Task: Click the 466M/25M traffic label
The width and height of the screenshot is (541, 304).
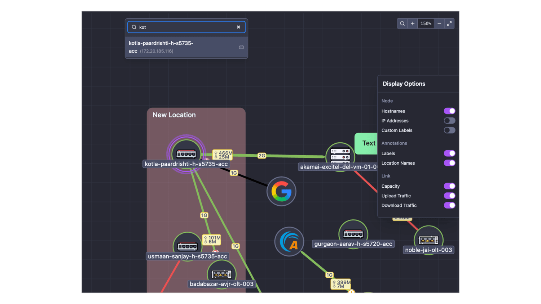Action: pos(223,155)
